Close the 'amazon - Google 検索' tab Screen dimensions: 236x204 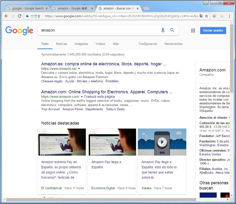(x=92, y=8)
